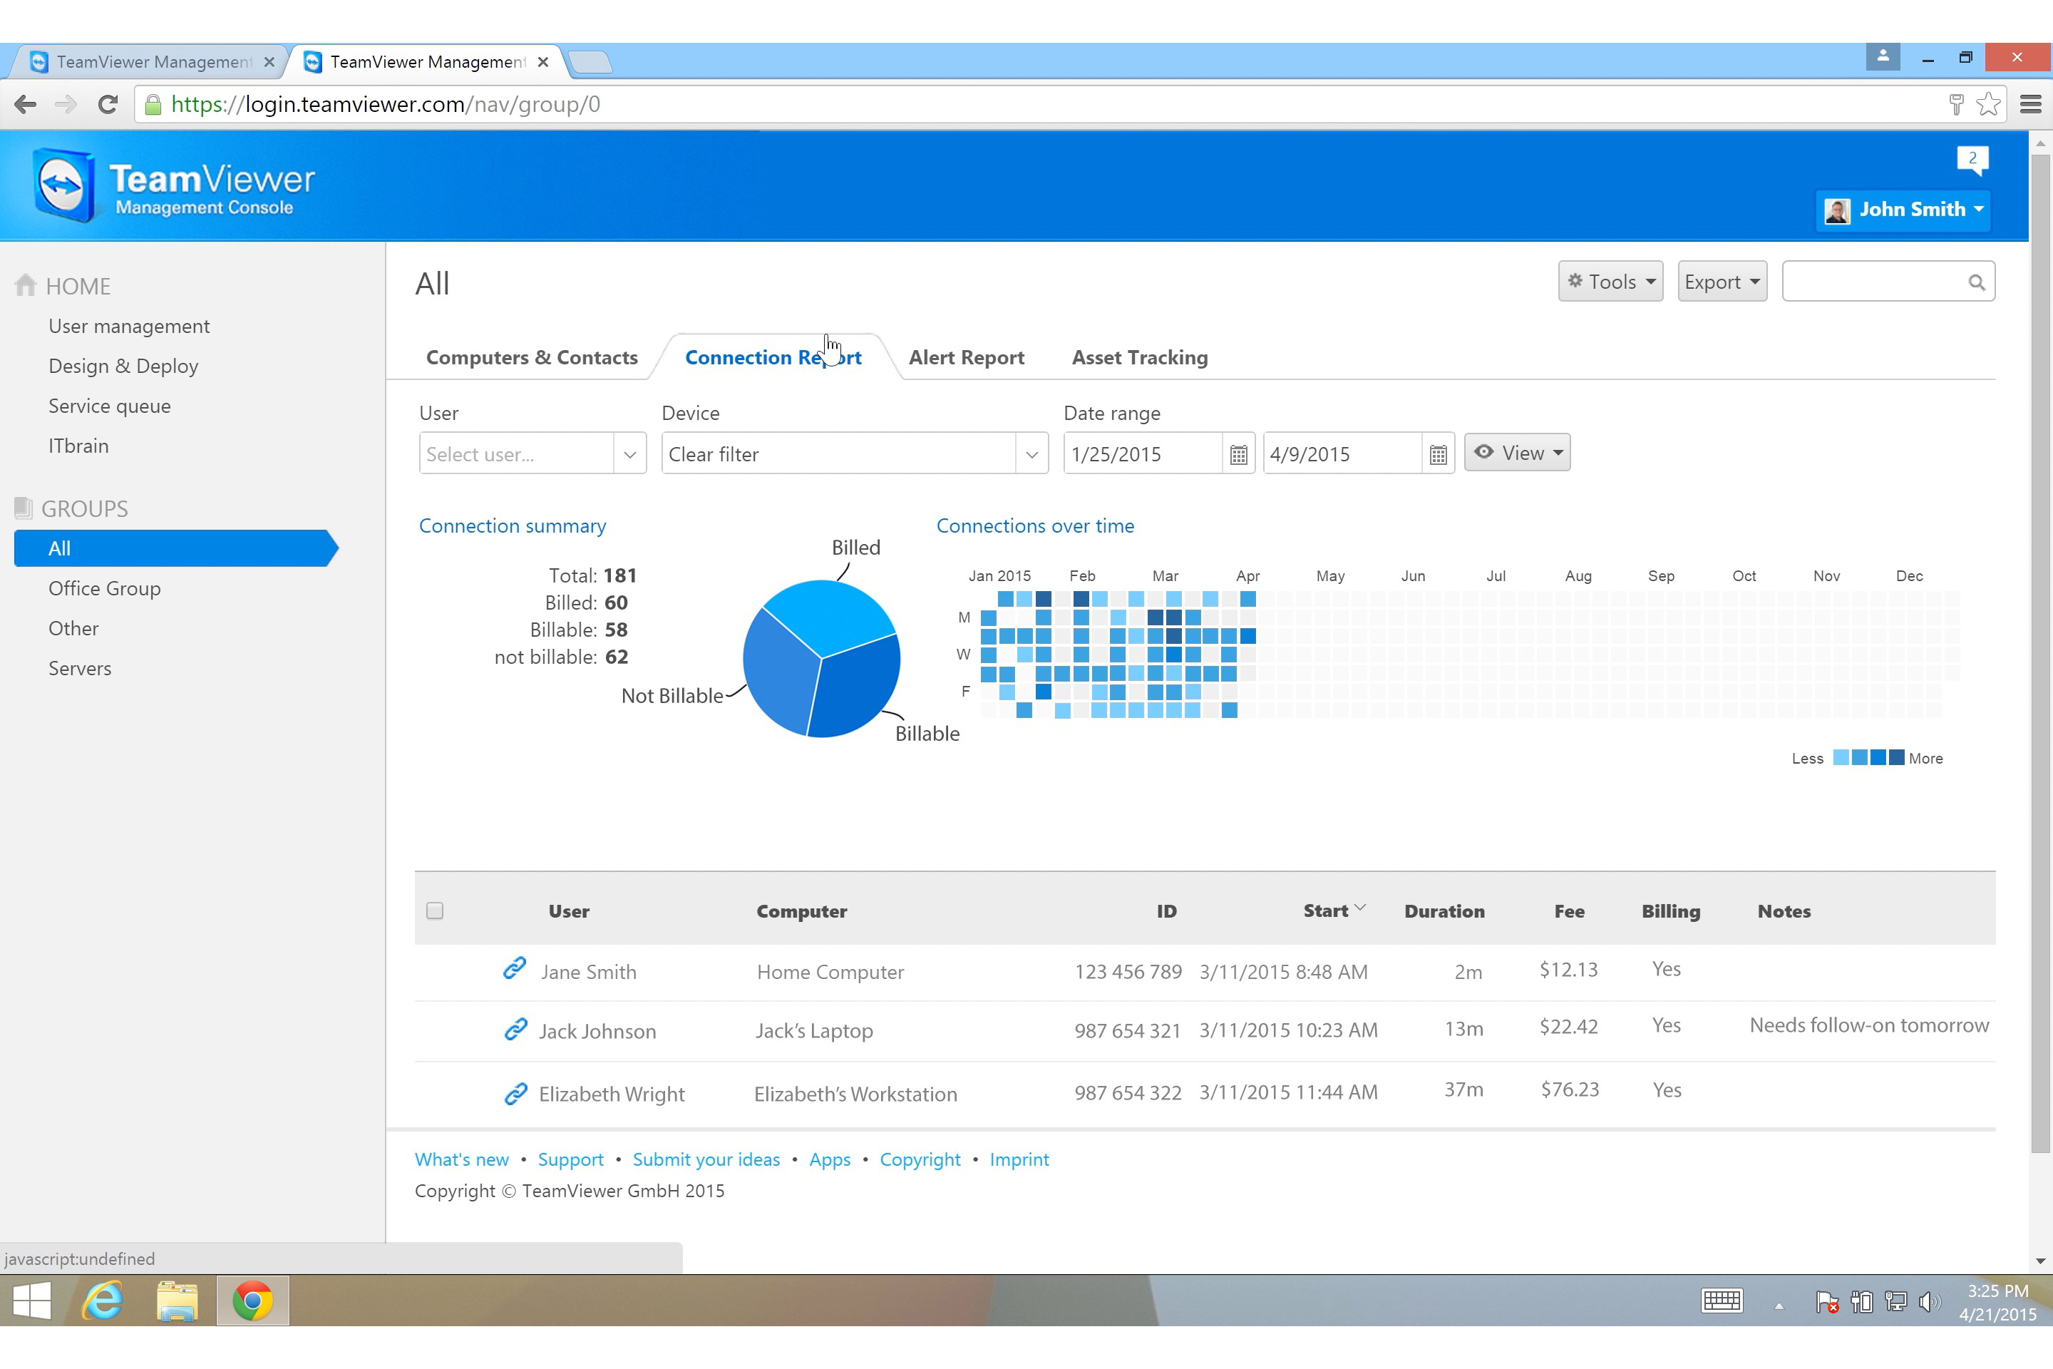Screen dimensions: 2053x1369
Task: Select Office Group in the groups list
Action: [104, 588]
